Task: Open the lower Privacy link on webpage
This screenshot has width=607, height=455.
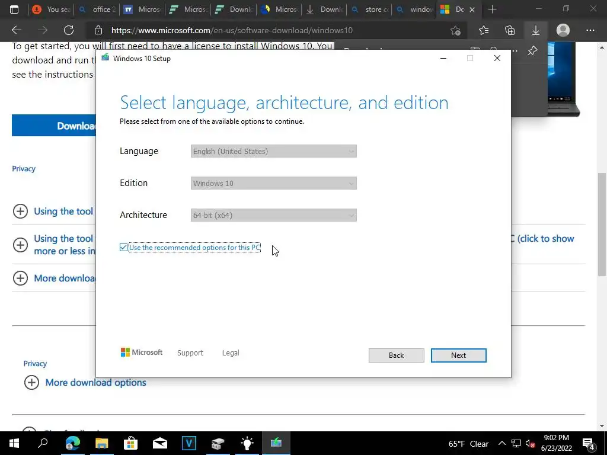Action: (35, 363)
